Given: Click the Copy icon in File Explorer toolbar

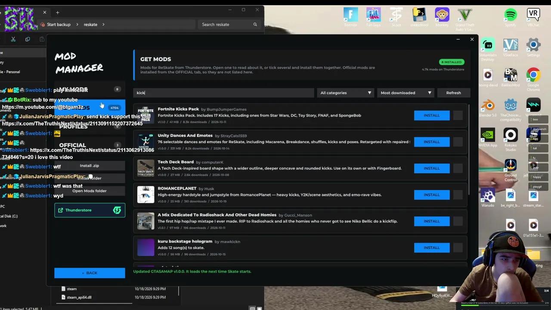Looking at the screenshot, I should click(28, 40).
